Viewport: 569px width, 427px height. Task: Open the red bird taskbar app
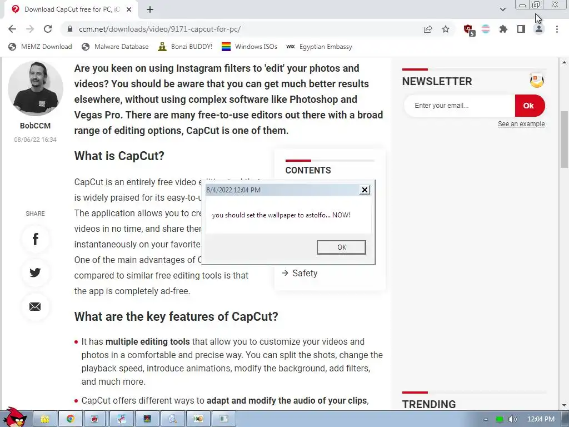coord(95,419)
